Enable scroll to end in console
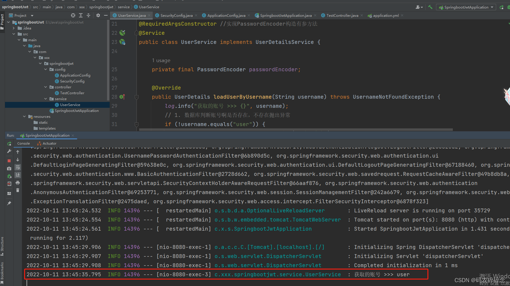Viewport: 510px width, 286px height. [18, 175]
